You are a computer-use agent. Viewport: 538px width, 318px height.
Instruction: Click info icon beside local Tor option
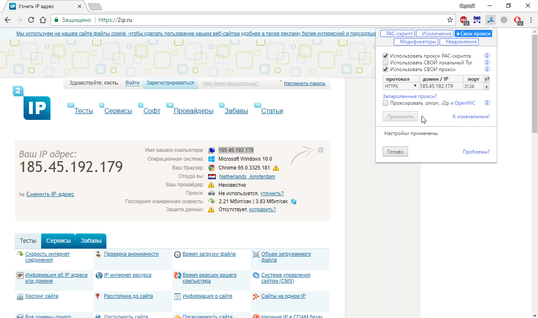click(487, 63)
